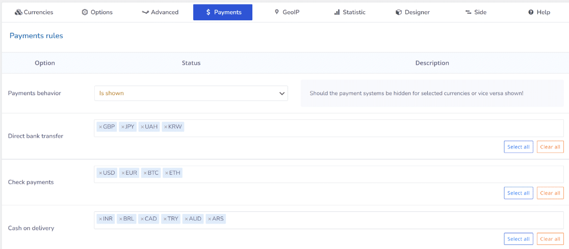Click the 'Direct bank transfer' row label

36,136
